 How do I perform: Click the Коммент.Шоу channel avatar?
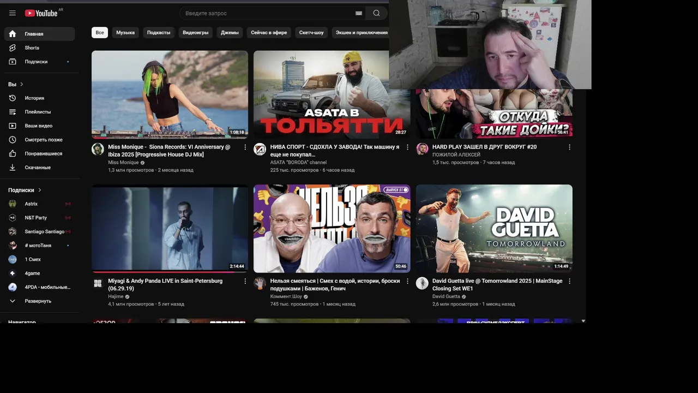pos(260,283)
